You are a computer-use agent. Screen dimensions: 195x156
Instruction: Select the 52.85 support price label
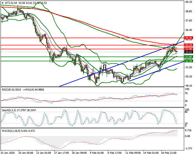pyautogui.click(x=189, y=57)
